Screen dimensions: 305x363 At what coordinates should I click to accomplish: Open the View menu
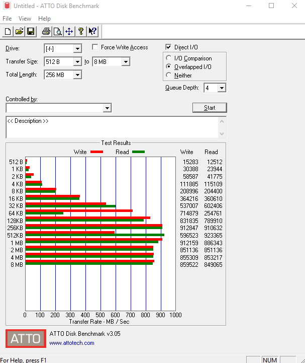pos(25,19)
